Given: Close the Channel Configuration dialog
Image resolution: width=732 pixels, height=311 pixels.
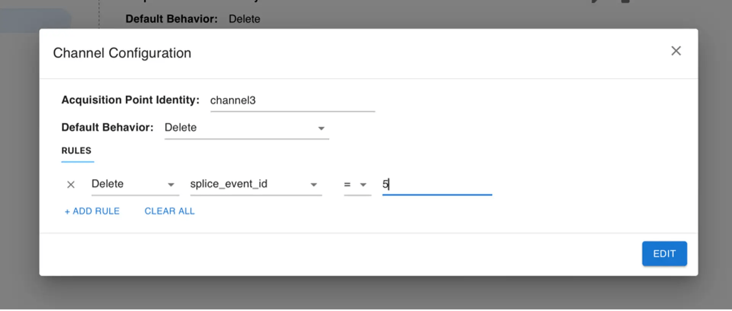Looking at the screenshot, I should click(x=676, y=51).
